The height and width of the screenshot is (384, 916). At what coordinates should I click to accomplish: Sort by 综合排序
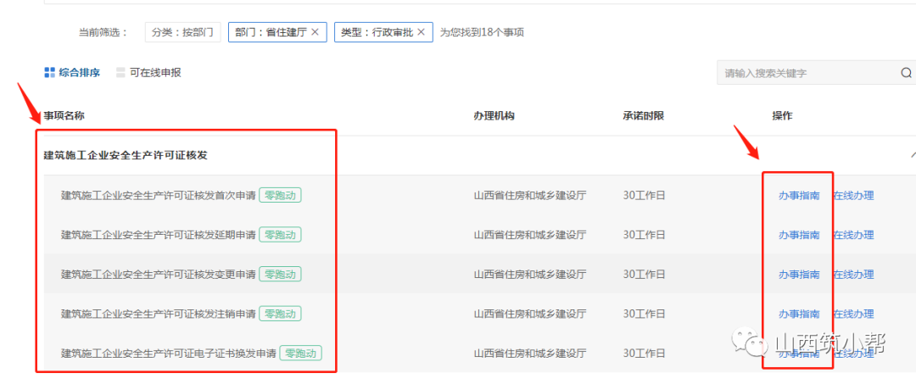(x=80, y=73)
